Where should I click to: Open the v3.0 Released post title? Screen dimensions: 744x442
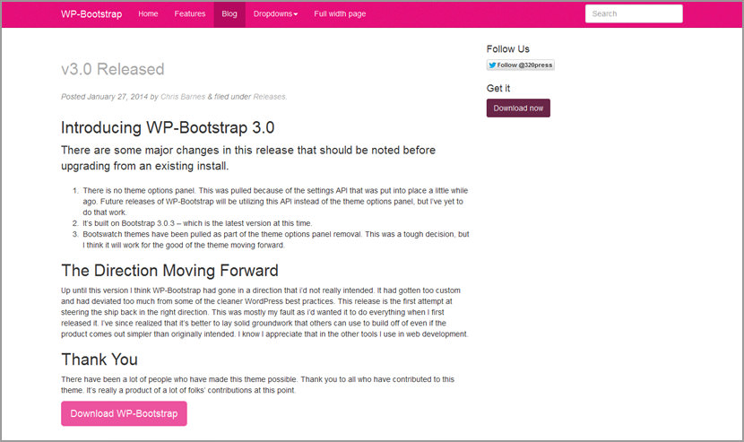coord(112,69)
